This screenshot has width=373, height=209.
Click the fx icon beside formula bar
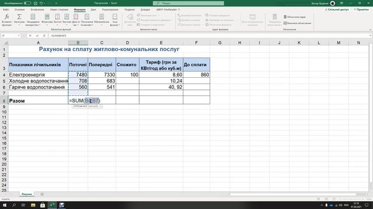(x=44, y=35)
